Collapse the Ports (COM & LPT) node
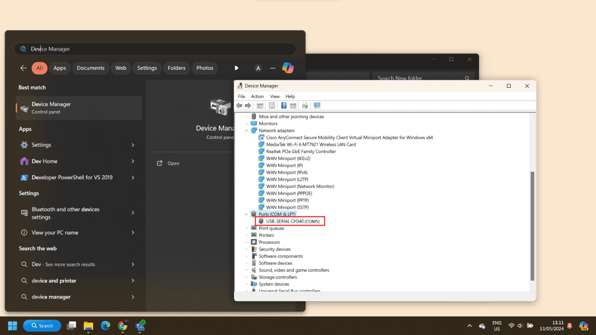Screen dimensions: 596x335 point(247,215)
